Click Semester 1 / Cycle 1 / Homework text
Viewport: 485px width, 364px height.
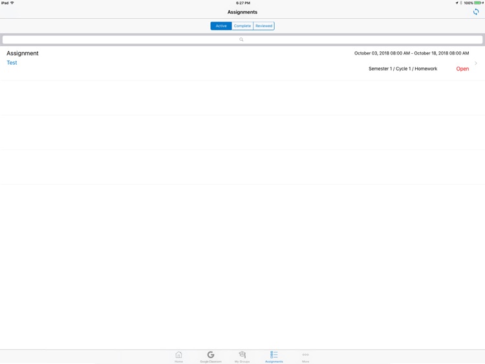point(403,69)
